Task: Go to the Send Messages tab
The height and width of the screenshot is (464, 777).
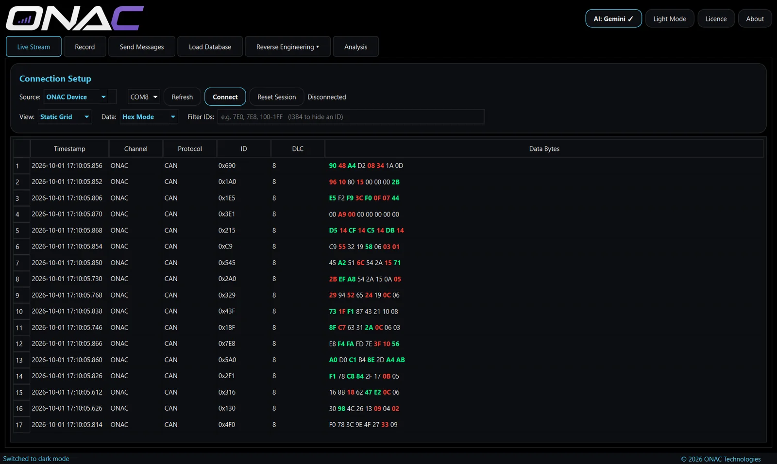Action: [142, 47]
